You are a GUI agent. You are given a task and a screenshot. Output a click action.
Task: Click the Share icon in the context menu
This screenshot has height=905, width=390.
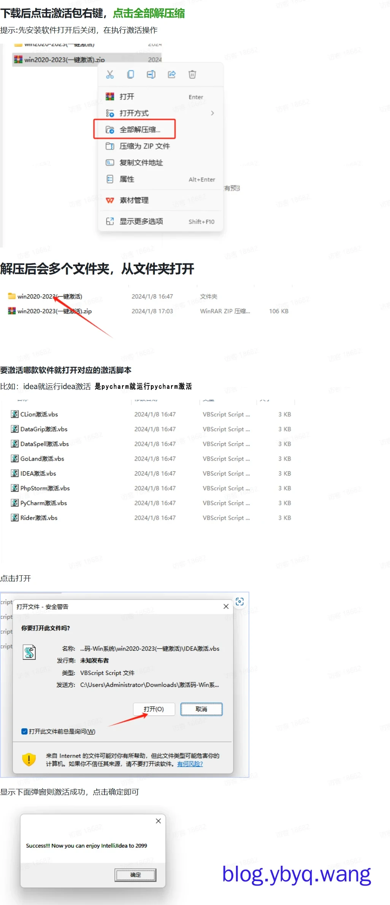(172, 75)
